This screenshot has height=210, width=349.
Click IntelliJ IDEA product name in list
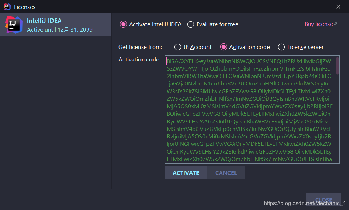(44, 21)
